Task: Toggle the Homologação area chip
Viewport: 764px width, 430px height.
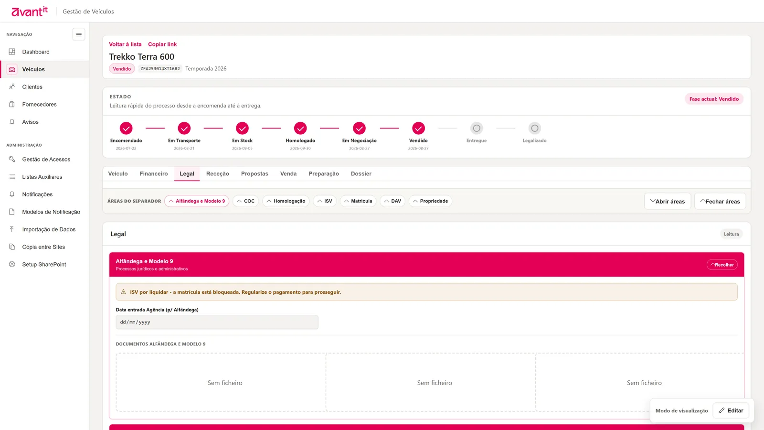Action: click(x=286, y=201)
